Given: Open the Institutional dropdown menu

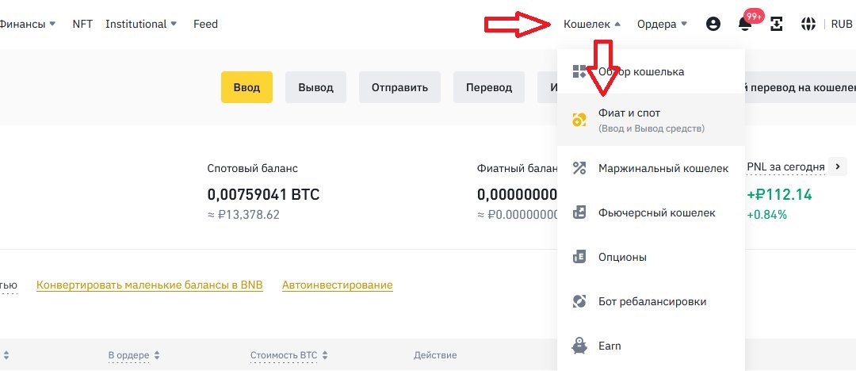Looking at the screenshot, I should click(x=141, y=24).
